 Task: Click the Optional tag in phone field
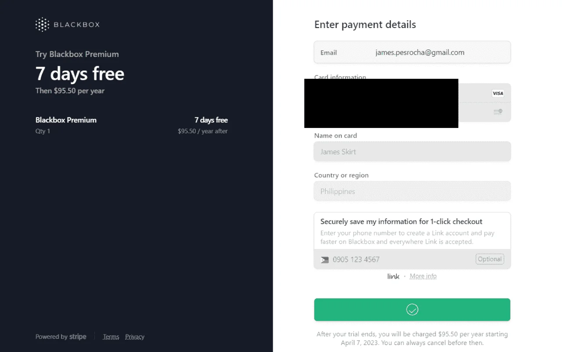490,259
